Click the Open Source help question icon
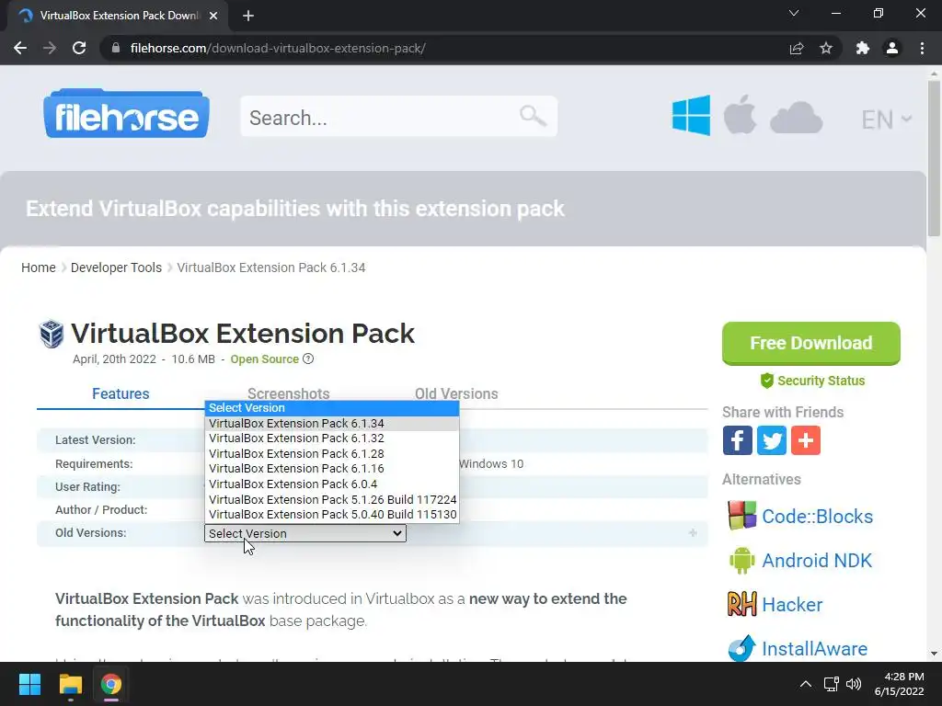This screenshot has width=942, height=706. (x=308, y=359)
